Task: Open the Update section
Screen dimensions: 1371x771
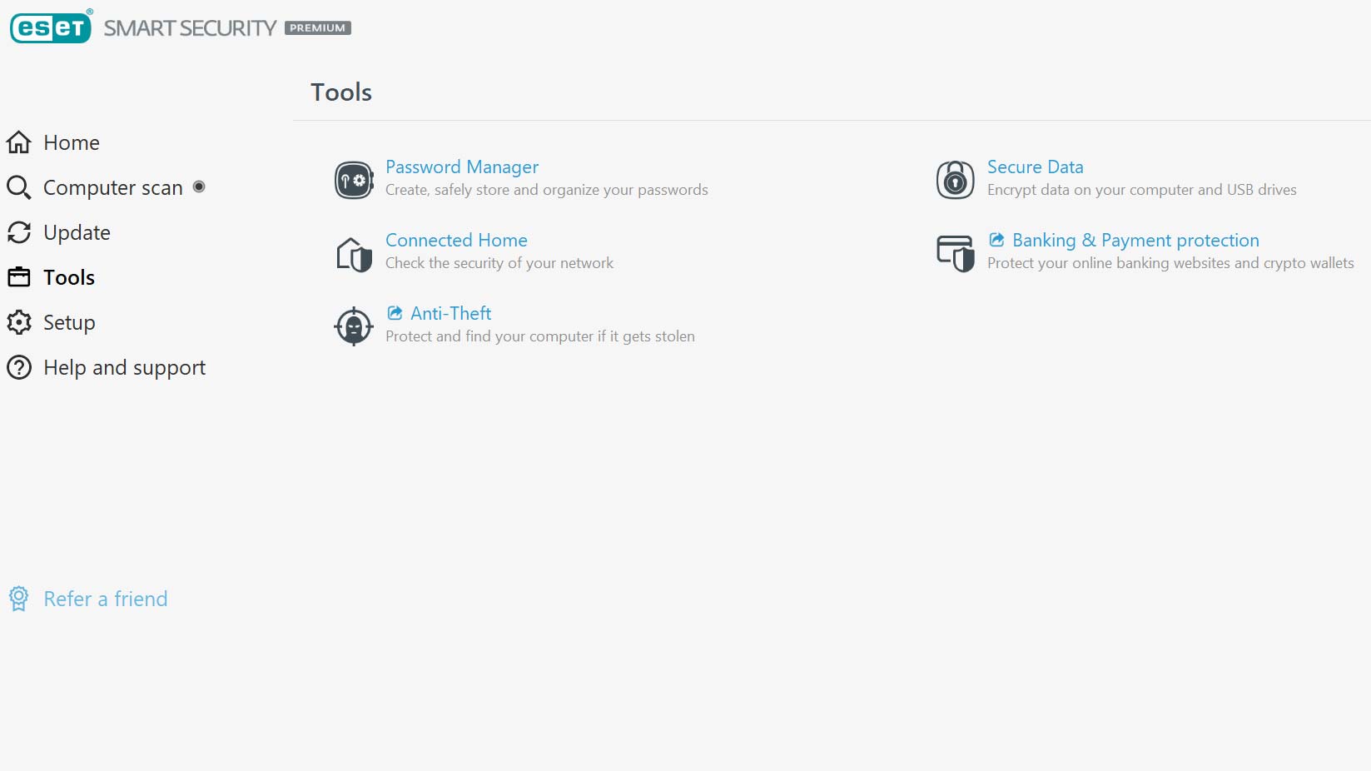Action: click(77, 233)
